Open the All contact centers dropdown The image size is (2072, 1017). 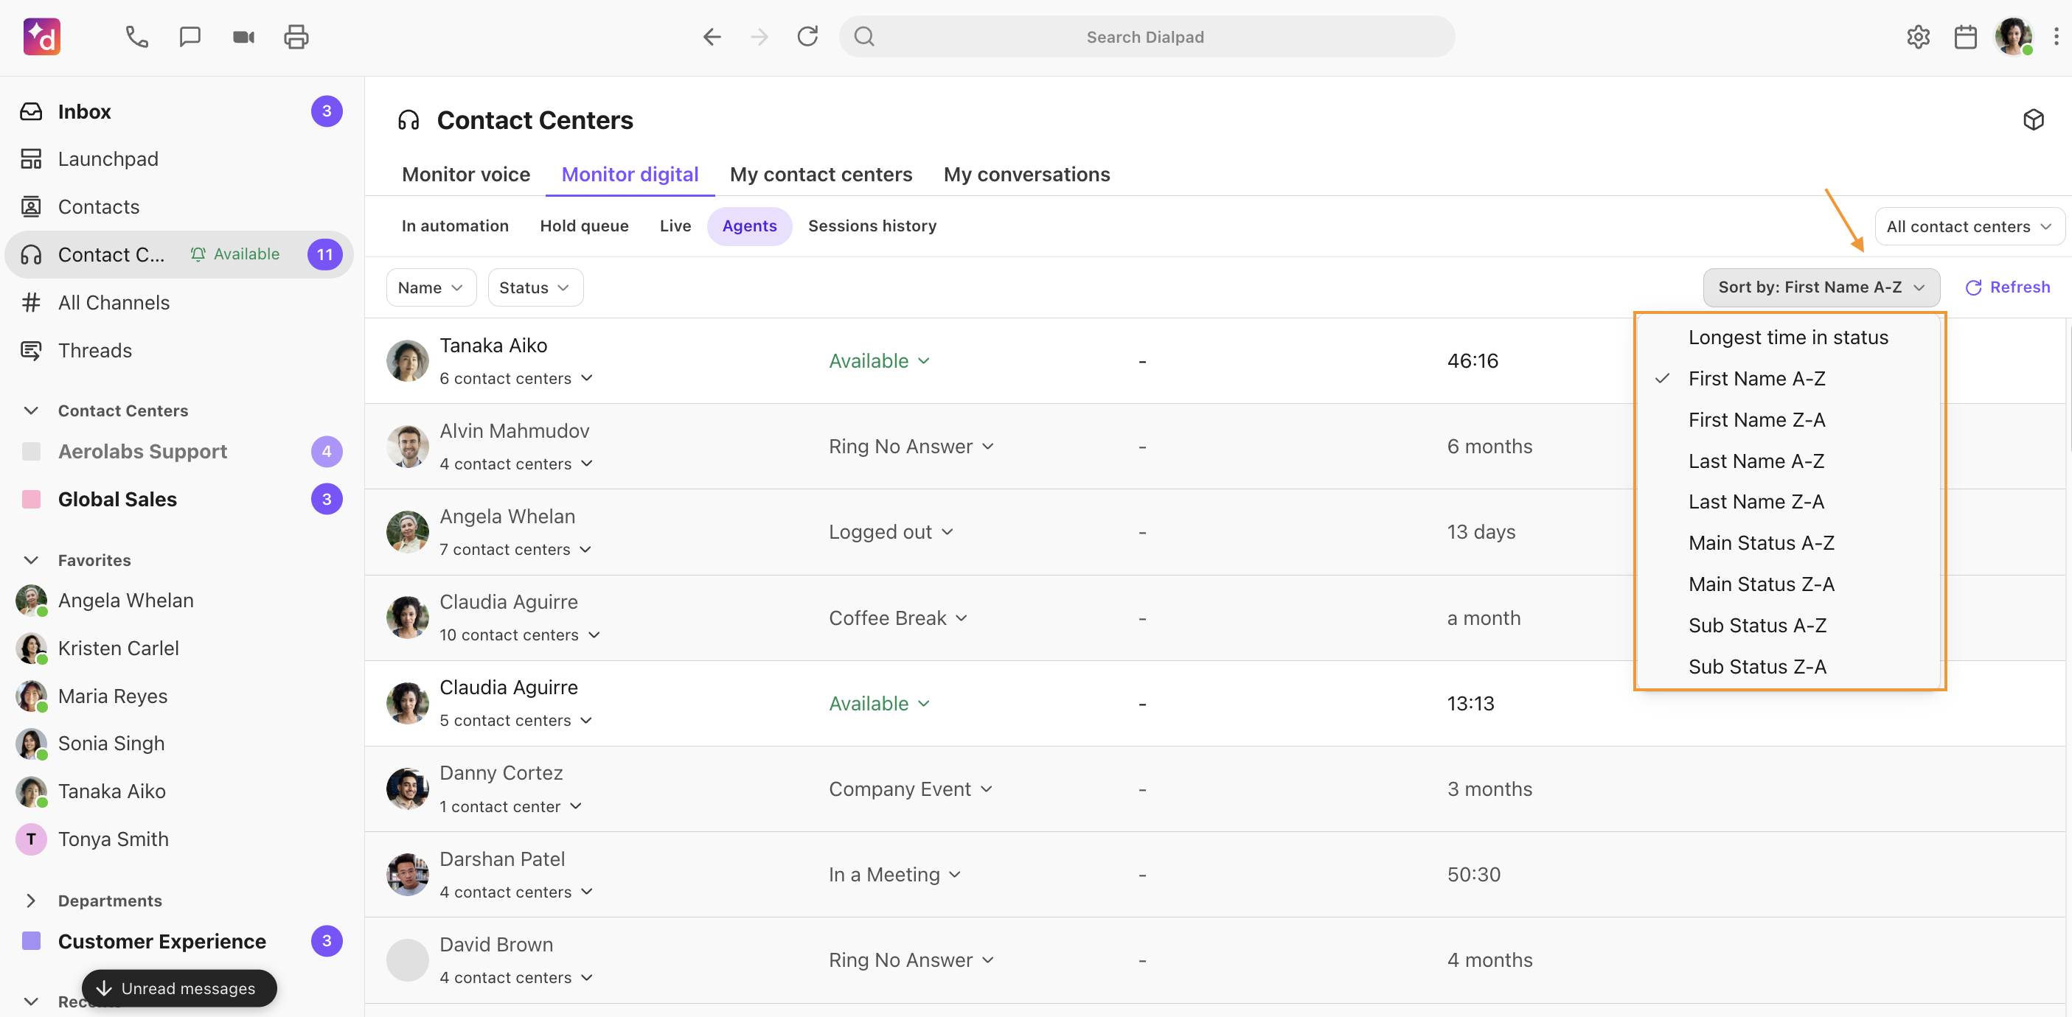click(1969, 227)
